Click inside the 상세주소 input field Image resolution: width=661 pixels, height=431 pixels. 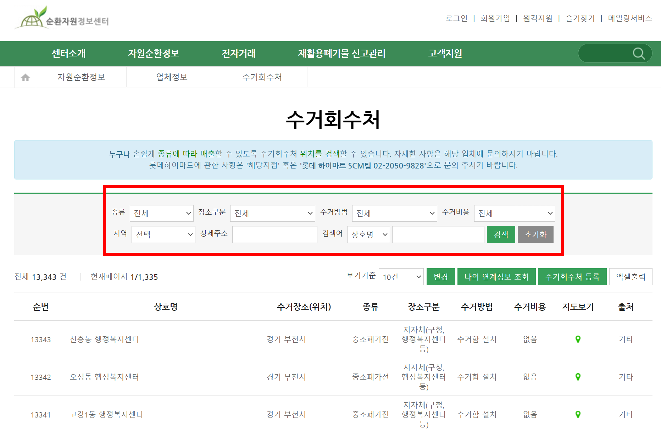[x=274, y=234]
